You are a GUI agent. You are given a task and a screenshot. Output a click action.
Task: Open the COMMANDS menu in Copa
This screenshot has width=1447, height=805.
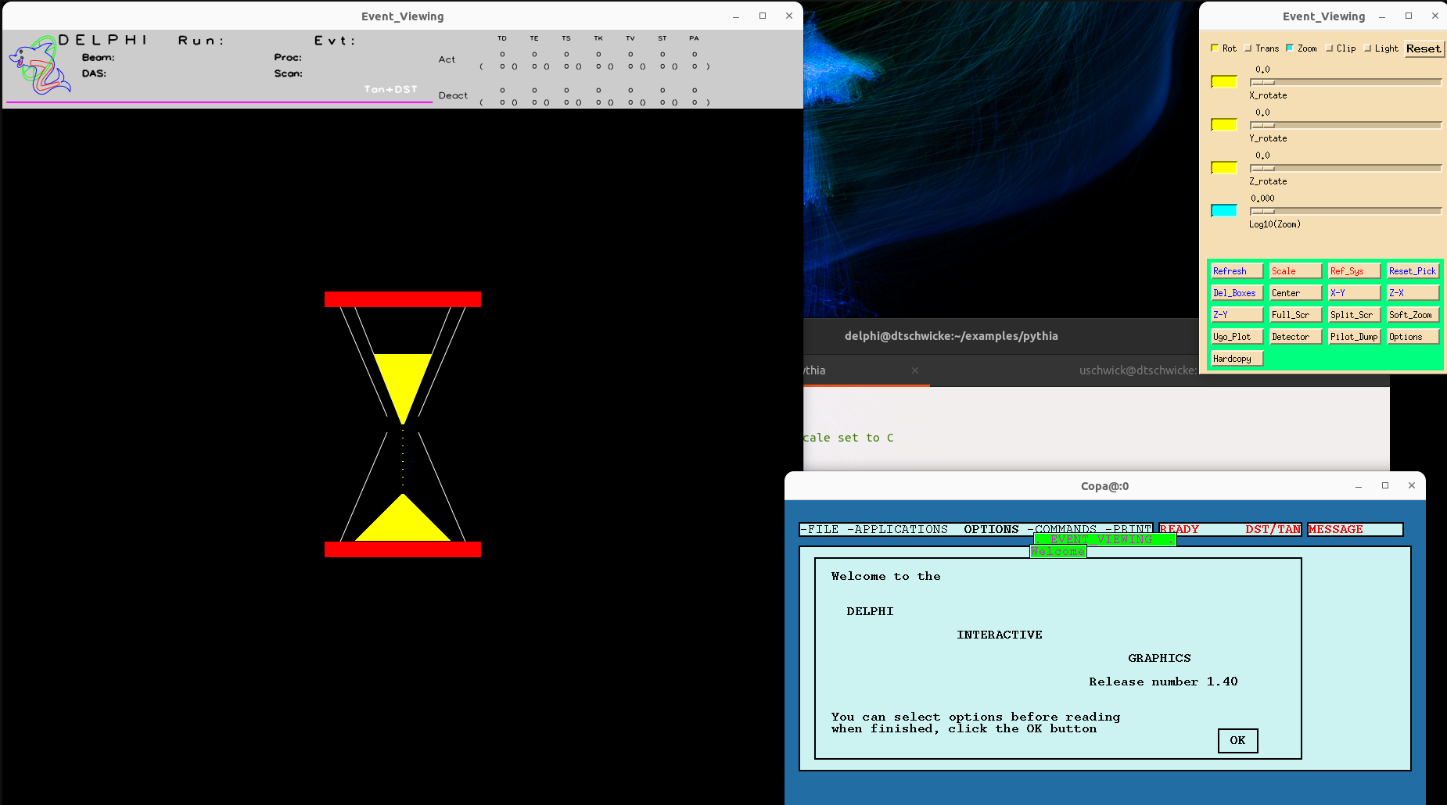pos(1061,529)
